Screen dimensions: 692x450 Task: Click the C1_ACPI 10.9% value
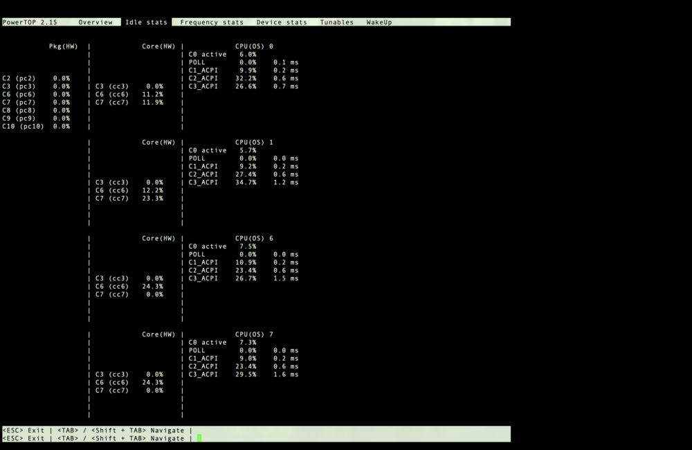[246, 262]
